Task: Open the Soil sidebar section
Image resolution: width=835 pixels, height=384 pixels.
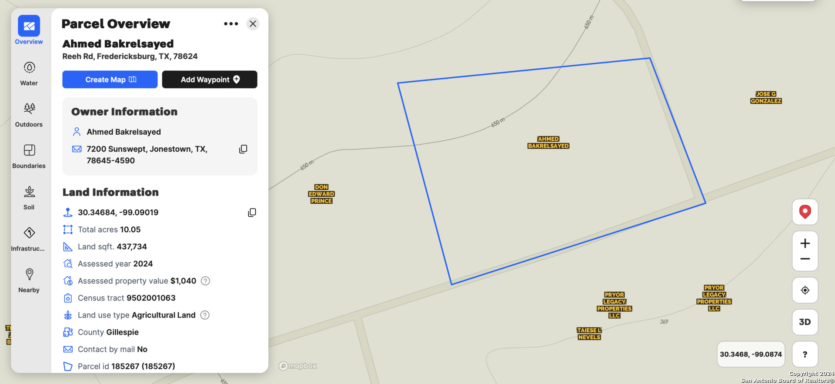Action: [29, 198]
